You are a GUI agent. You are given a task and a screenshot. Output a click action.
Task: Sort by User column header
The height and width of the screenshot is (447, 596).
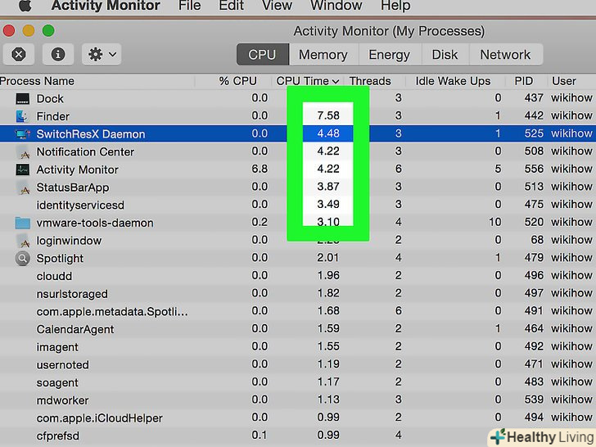tap(564, 81)
